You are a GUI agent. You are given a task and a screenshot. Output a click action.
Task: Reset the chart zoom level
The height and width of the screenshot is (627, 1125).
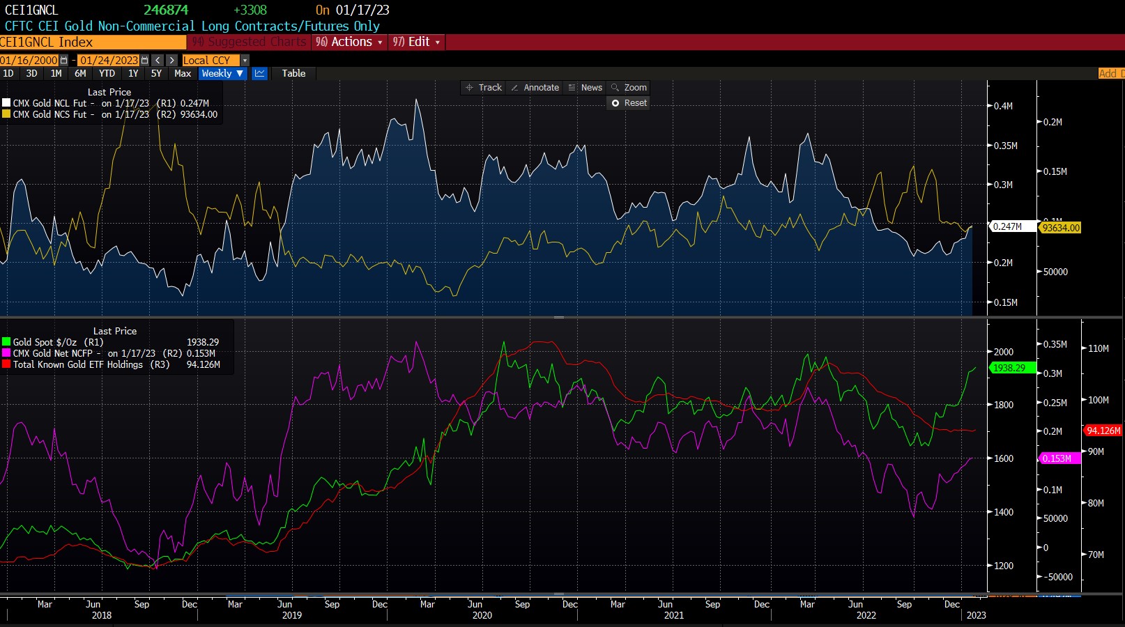point(629,103)
